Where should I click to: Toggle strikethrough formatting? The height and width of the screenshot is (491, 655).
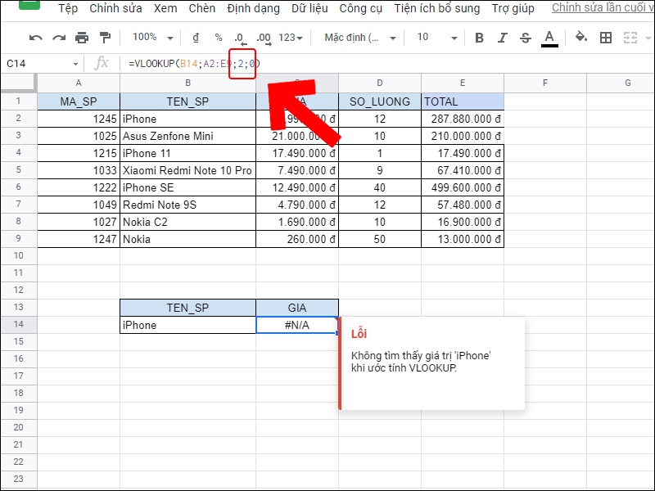tap(524, 38)
